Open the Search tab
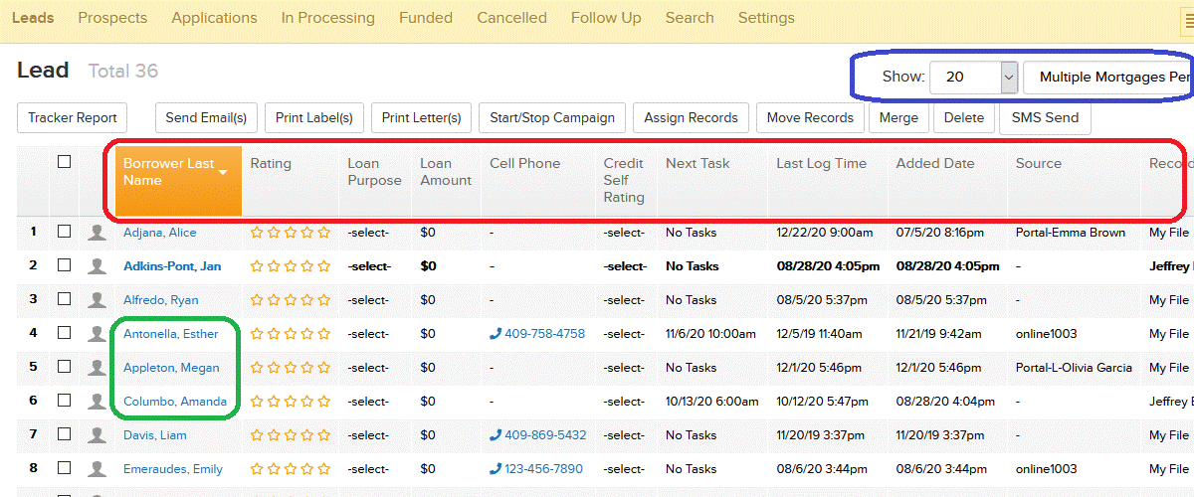 point(690,18)
